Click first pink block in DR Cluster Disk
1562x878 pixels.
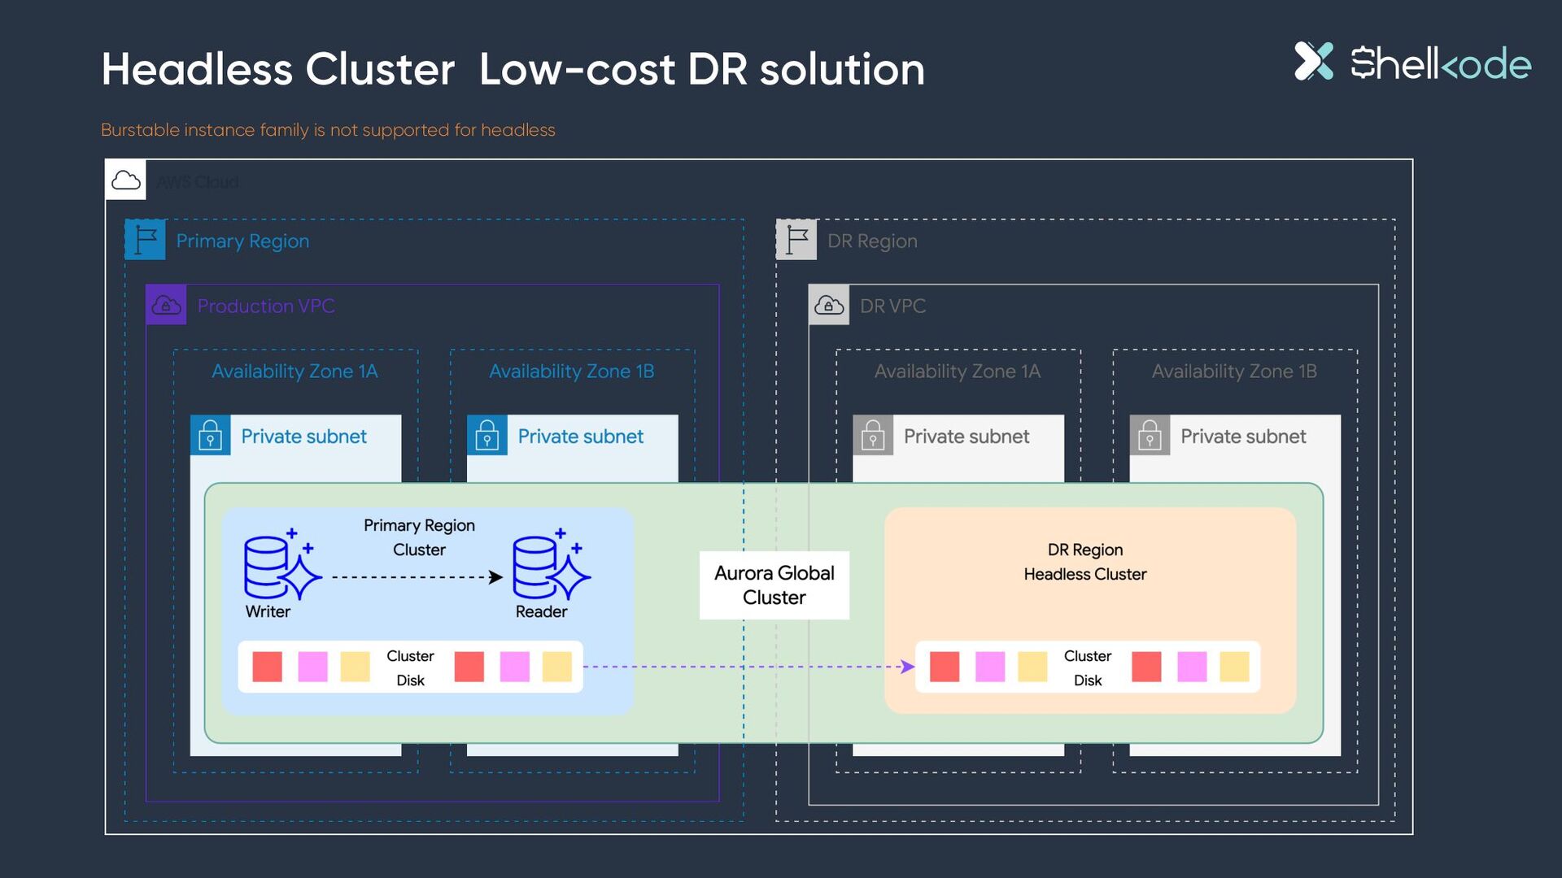[990, 667]
